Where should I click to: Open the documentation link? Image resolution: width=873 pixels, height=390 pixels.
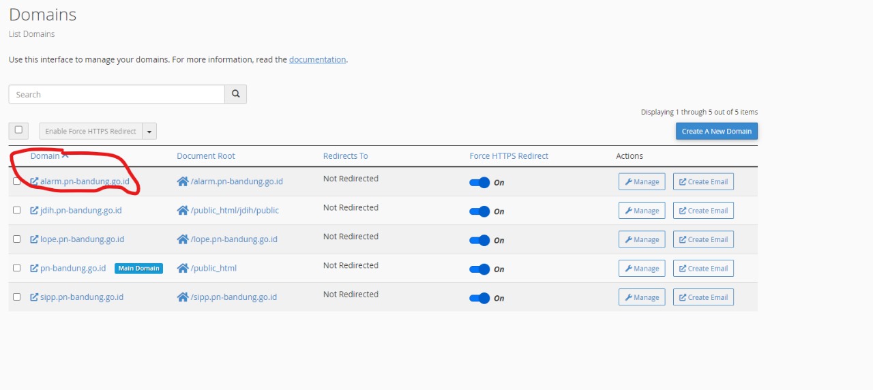point(317,60)
